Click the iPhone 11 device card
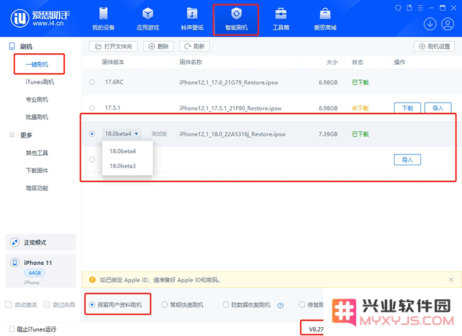This screenshot has height=336, width=462. coord(40,271)
